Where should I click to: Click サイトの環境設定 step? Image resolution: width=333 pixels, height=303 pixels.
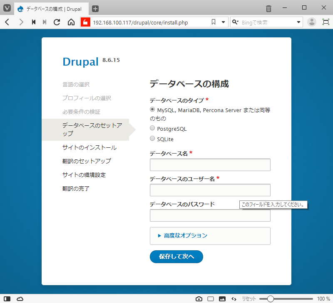click(x=84, y=175)
